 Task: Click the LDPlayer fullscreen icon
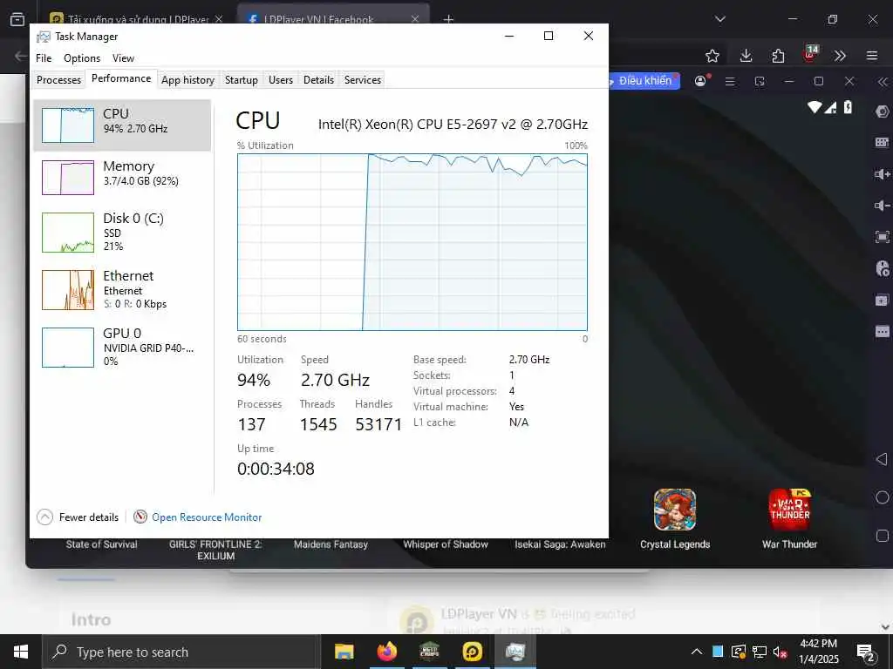point(883,237)
